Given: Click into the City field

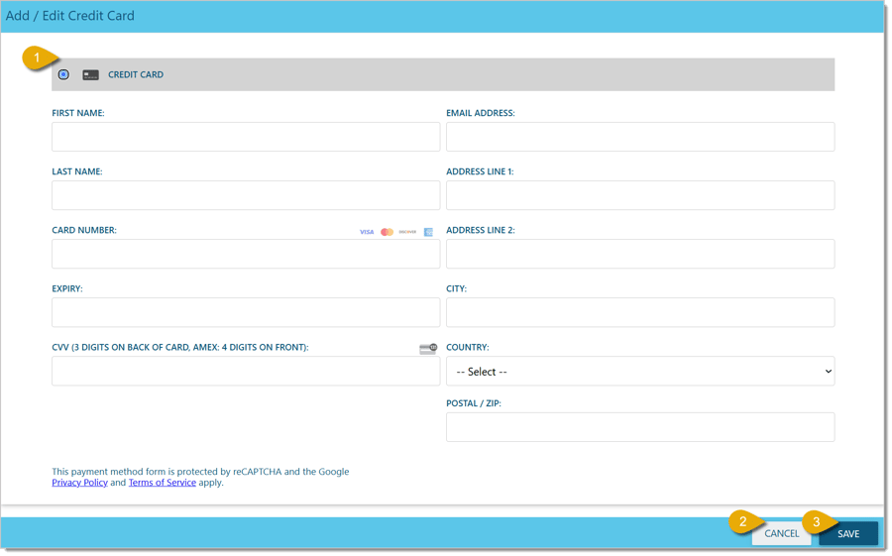Looking at the screenshot, I should pos(640,312).
